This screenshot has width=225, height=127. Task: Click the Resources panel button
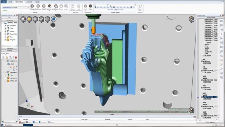coord(9,20)
